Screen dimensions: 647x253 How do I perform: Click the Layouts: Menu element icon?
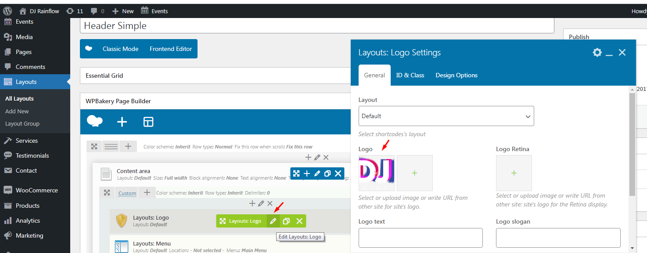pos(121,246)
